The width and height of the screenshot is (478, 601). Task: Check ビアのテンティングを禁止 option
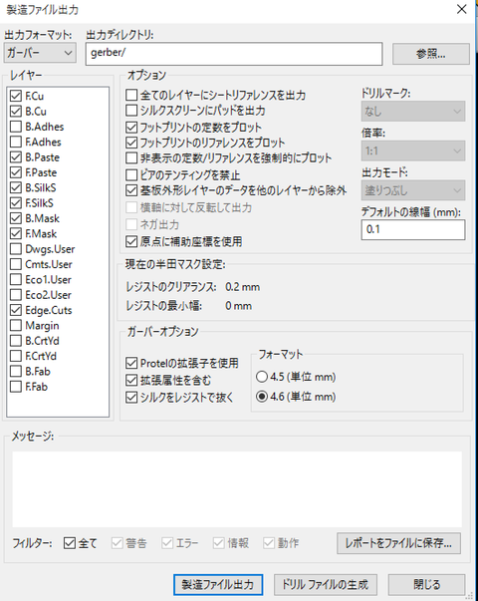131,175
